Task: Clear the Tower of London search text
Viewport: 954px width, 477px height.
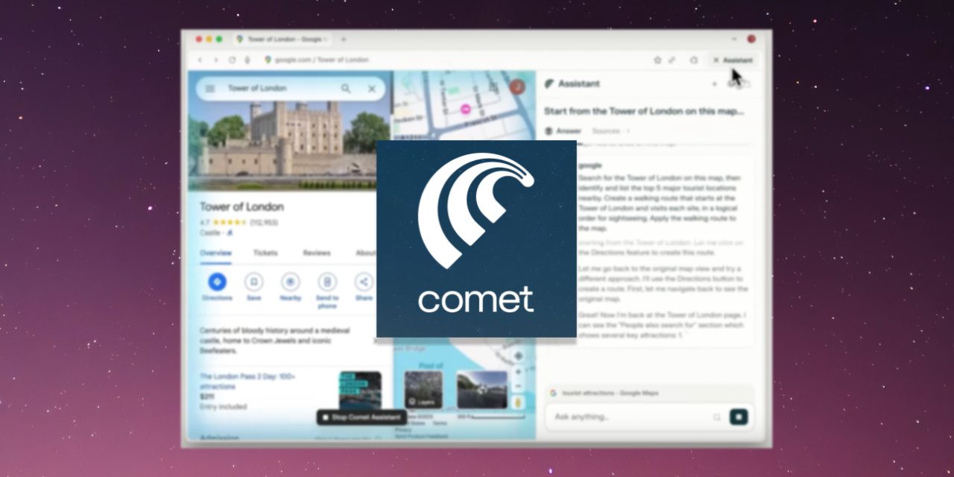Action: pyautogui.click(x=372, y=89)
